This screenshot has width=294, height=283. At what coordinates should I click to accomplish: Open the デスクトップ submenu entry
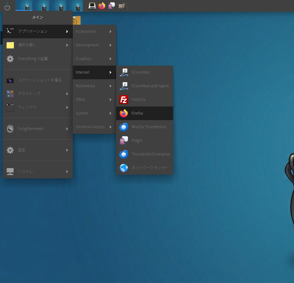38,94
